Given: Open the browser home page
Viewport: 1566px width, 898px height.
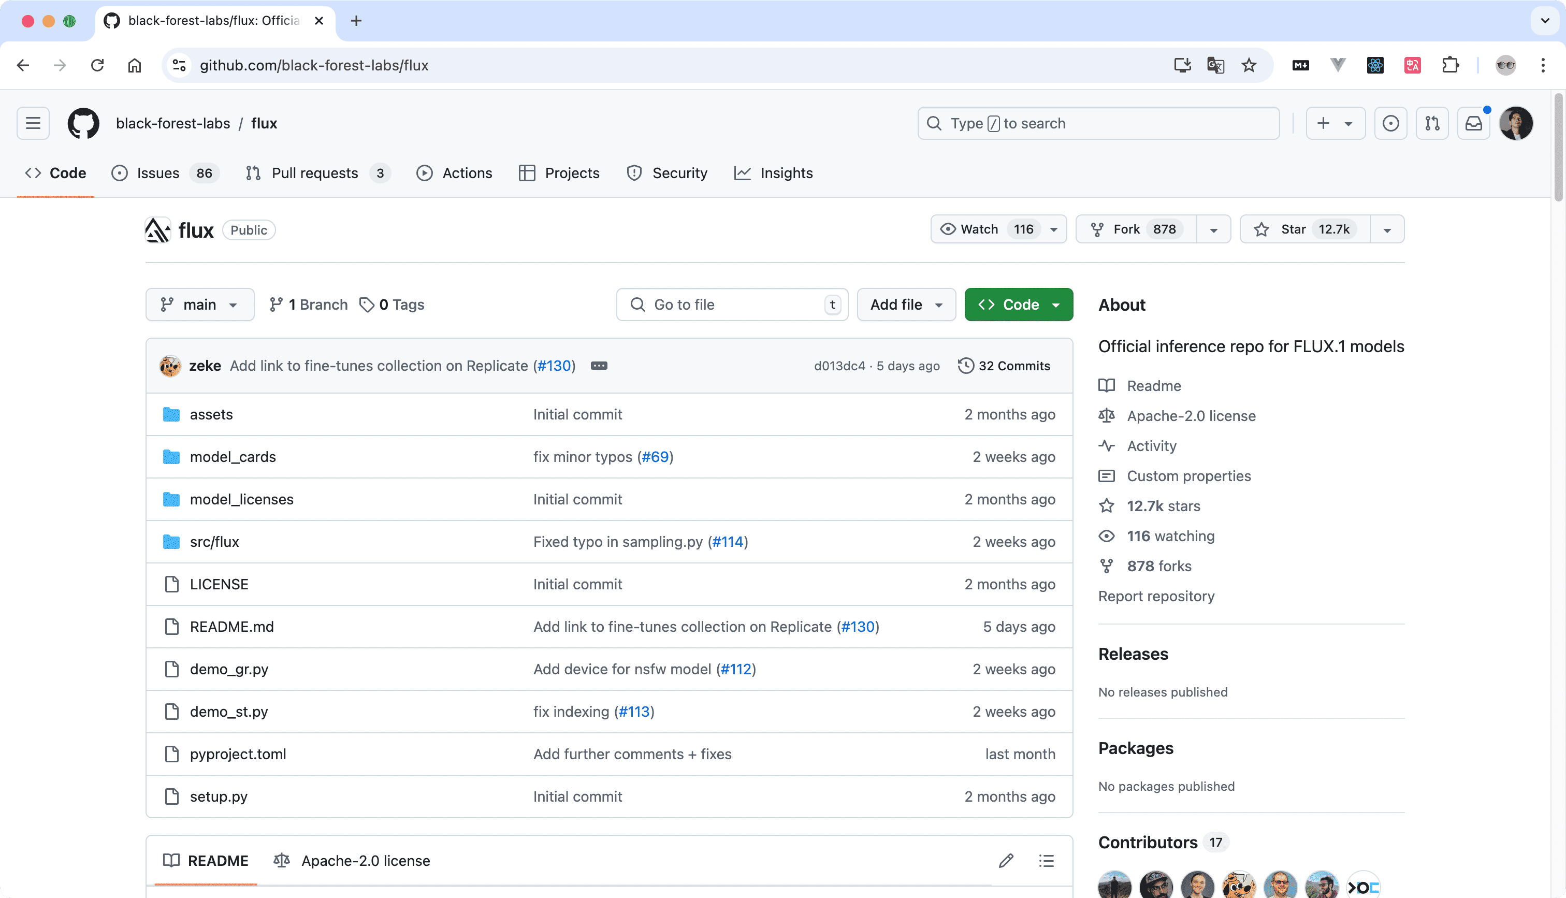Looking at the screenshot, I should [135, 65].
